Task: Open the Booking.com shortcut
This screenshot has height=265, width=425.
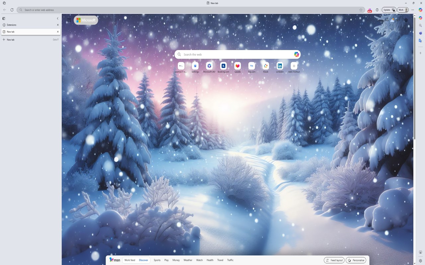Action: click(223, 68)
